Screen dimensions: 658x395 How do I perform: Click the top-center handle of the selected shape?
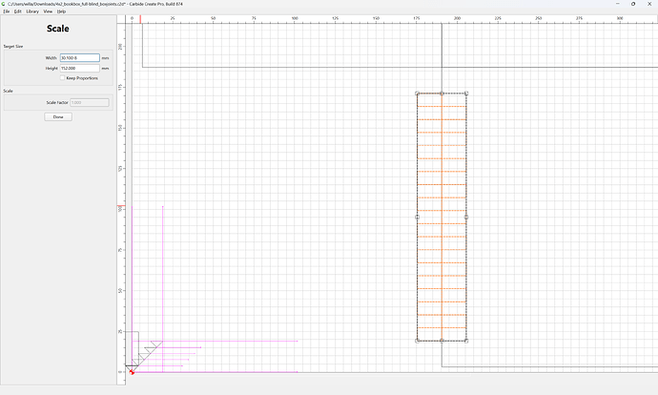pyautogui.click(x=442, y=94)
